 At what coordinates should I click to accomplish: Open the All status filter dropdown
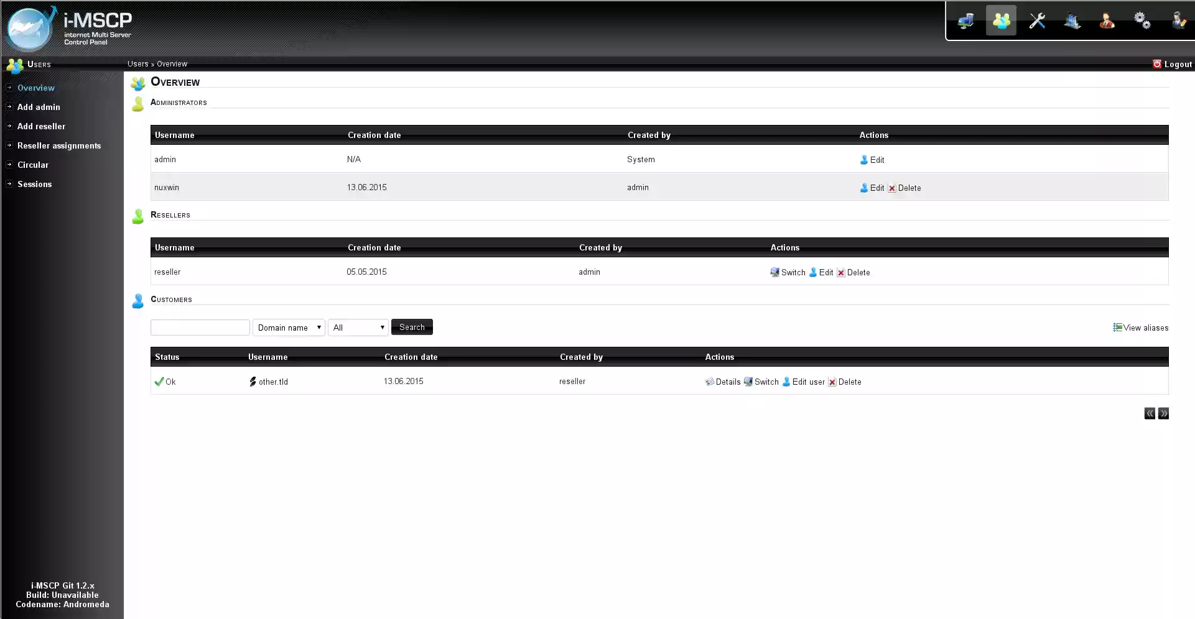pos(358,328)
